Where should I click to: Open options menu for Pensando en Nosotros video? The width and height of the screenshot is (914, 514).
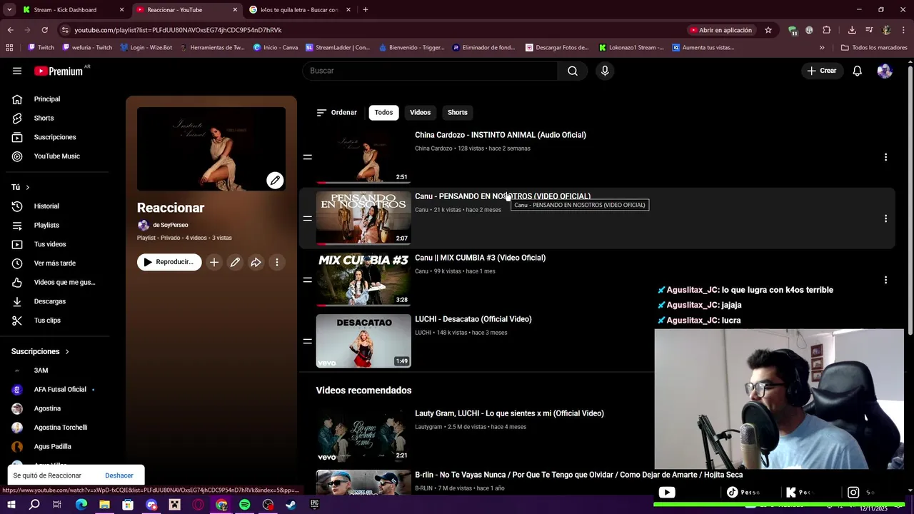[x=885, y=218]
